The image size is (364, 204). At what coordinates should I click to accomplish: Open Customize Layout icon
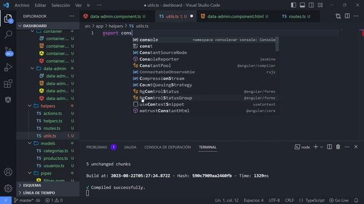pos(320,5)
